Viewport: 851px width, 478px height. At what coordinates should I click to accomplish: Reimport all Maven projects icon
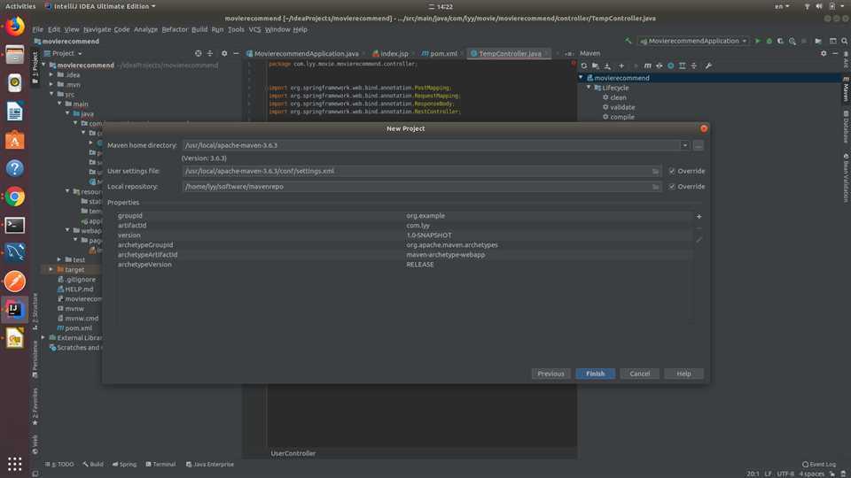[584, 66]
